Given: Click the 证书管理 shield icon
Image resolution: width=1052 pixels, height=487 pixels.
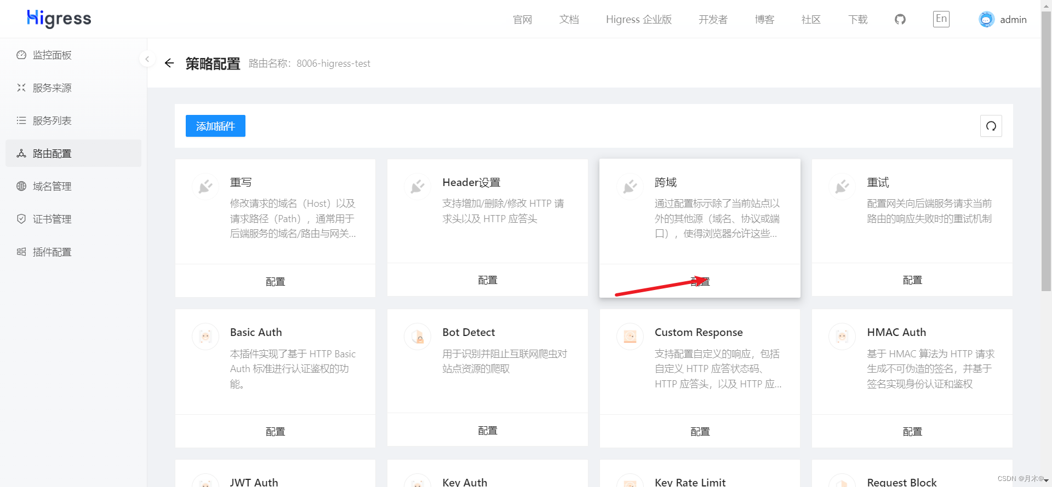Looking at the screenshot, I should pyautogui.click(x=21, y=219).
